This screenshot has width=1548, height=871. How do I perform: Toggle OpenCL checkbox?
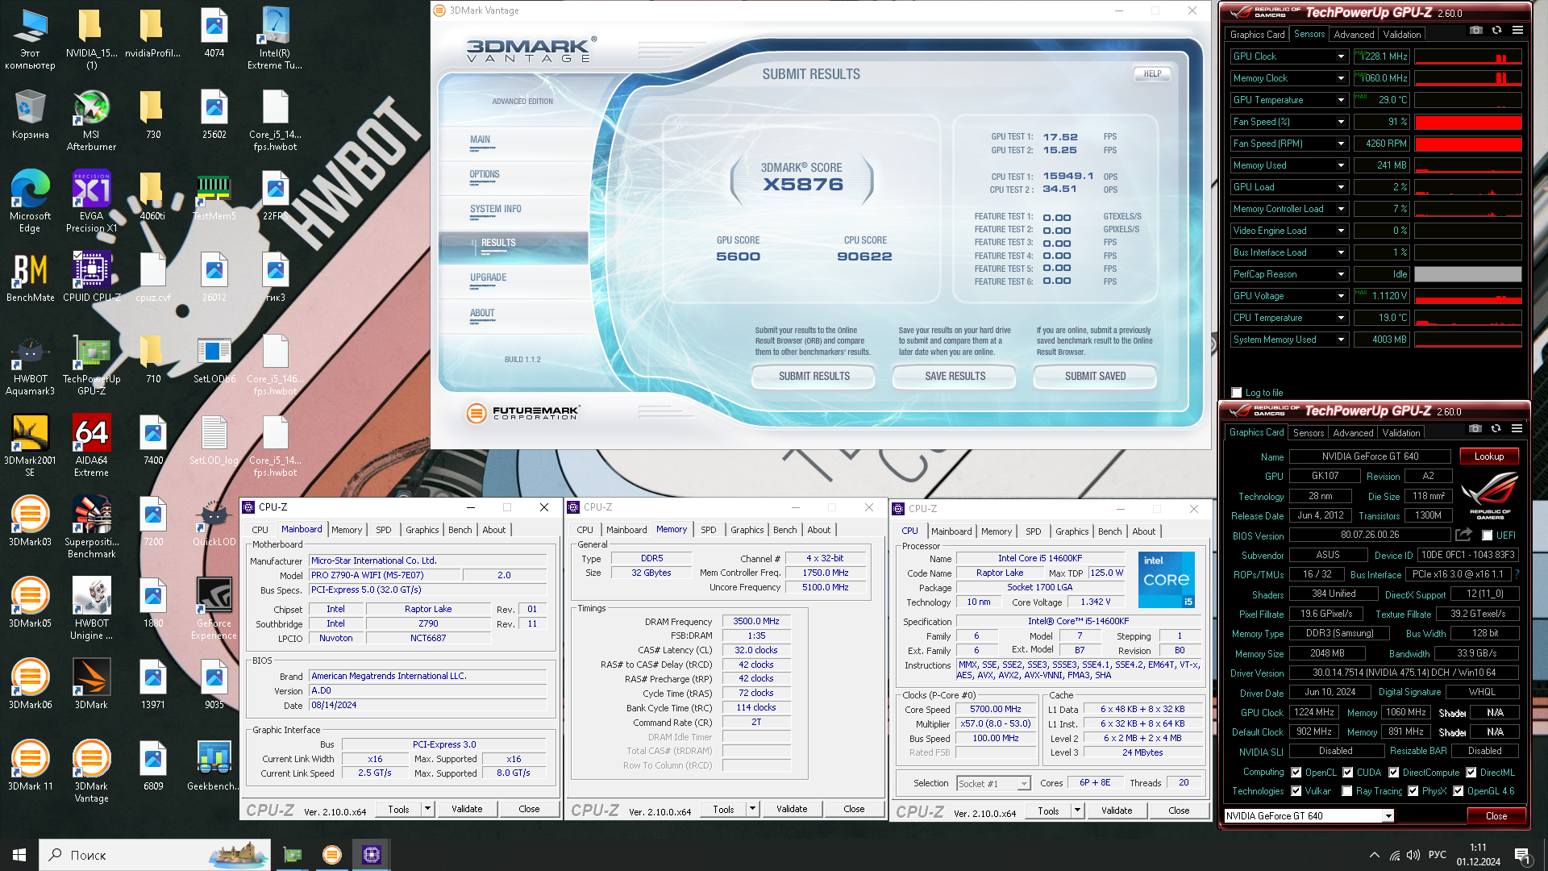(1296, 773)
